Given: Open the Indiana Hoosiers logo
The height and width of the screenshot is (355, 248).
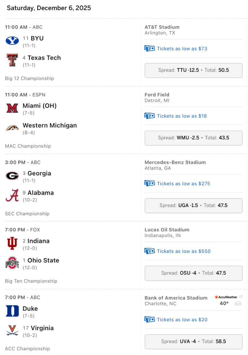Looking at the screenshot, I should [x=12, y=243].
